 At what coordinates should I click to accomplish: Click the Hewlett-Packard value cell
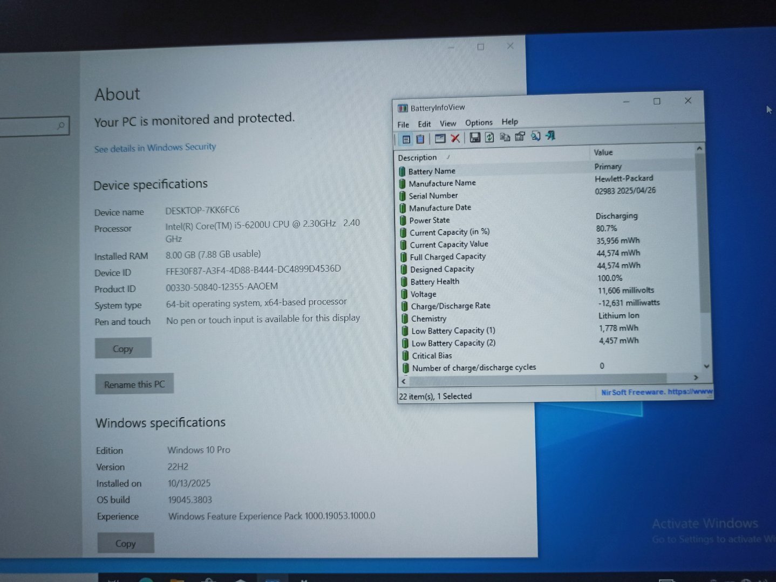click(624, 178)
